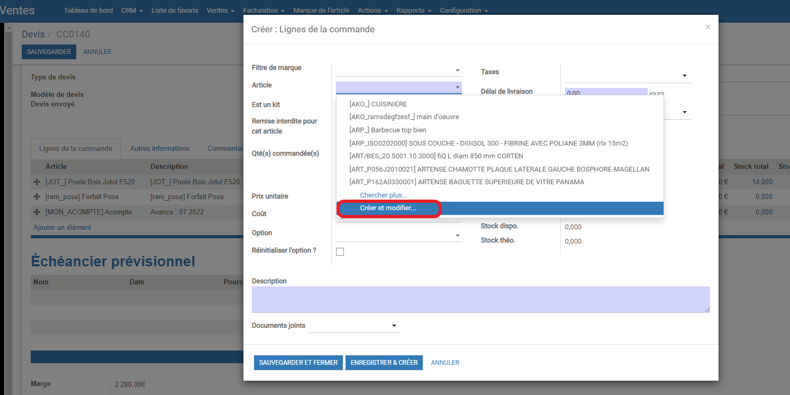Select [MON_ACOMPTE] Acompte article cell
Screen dimensions: 790x395
click(88, 212)
